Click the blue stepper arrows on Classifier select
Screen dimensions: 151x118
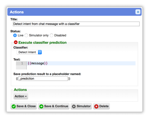40,52
